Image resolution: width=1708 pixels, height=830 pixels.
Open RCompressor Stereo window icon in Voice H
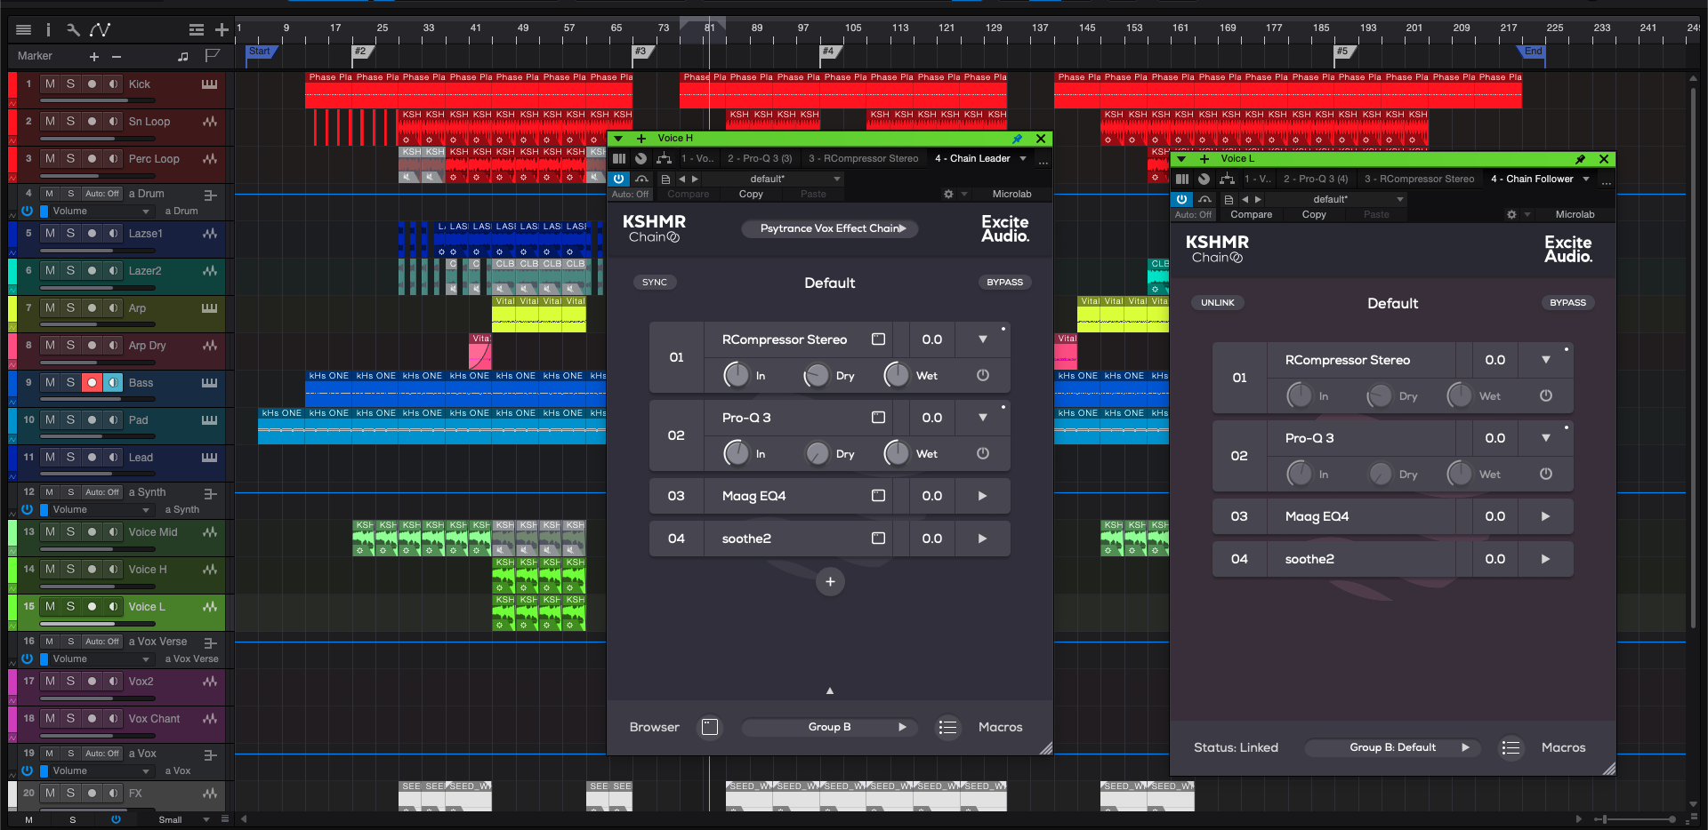coord(878,339)
